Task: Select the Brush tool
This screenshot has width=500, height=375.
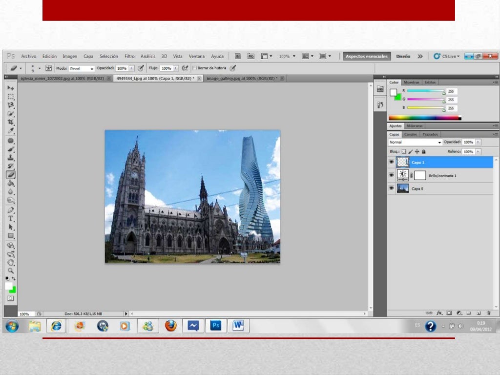Action: click(11, 149)
